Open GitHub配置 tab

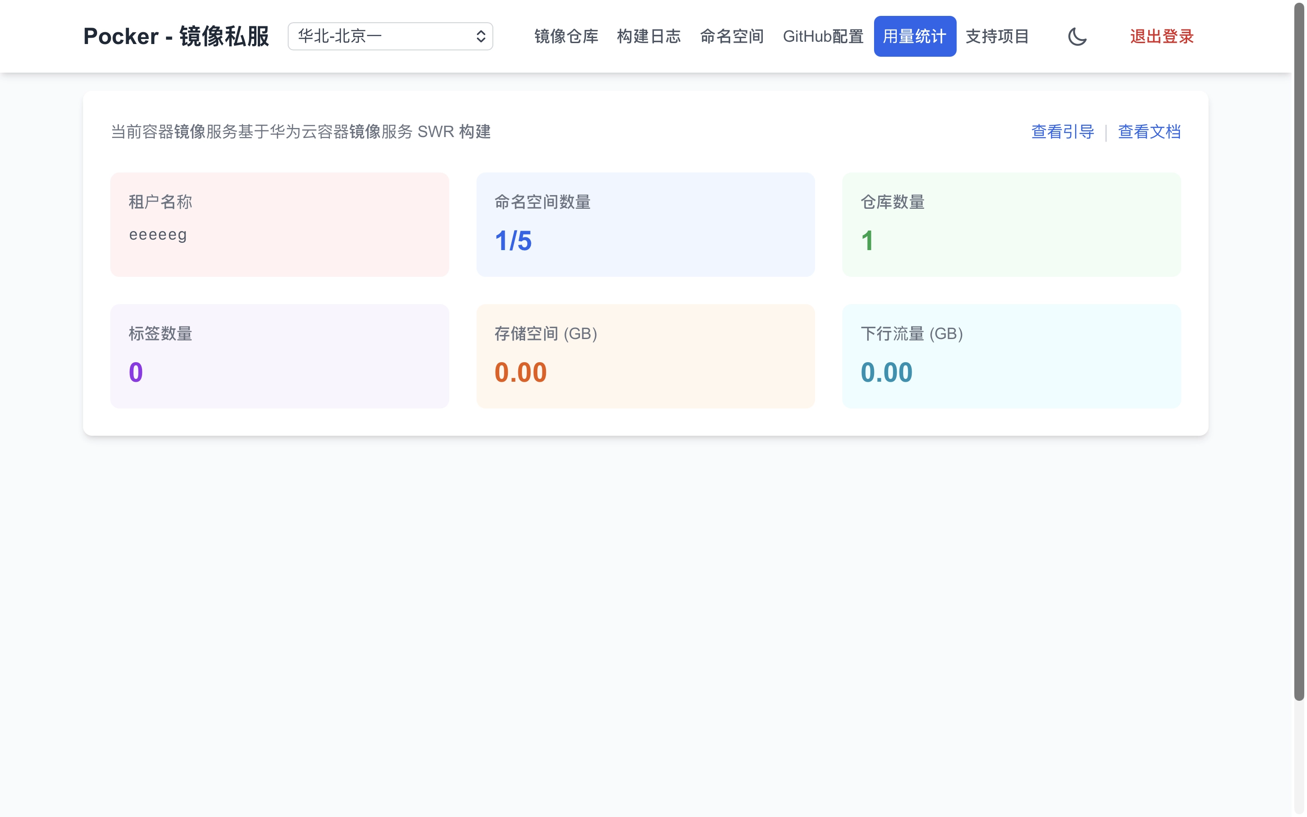[x=825, y=37]
